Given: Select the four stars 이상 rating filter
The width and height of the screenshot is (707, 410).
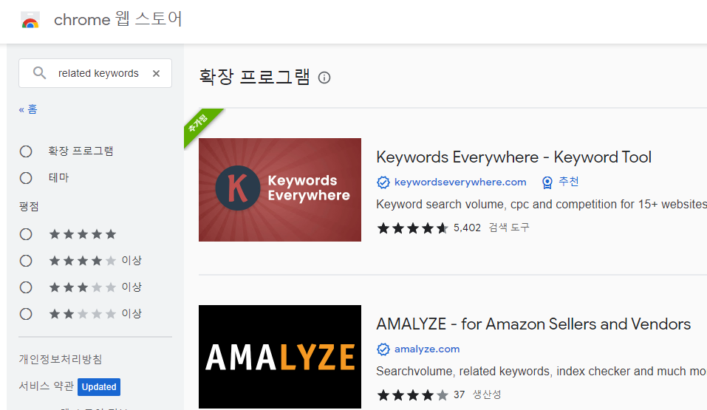Looking at the screenshot, I should [26, 261].
